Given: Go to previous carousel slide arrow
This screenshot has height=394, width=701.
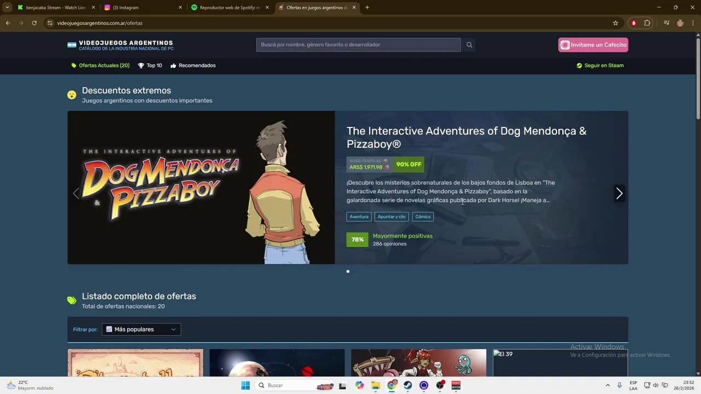Looking at the screenshot, I should [76, 193].
